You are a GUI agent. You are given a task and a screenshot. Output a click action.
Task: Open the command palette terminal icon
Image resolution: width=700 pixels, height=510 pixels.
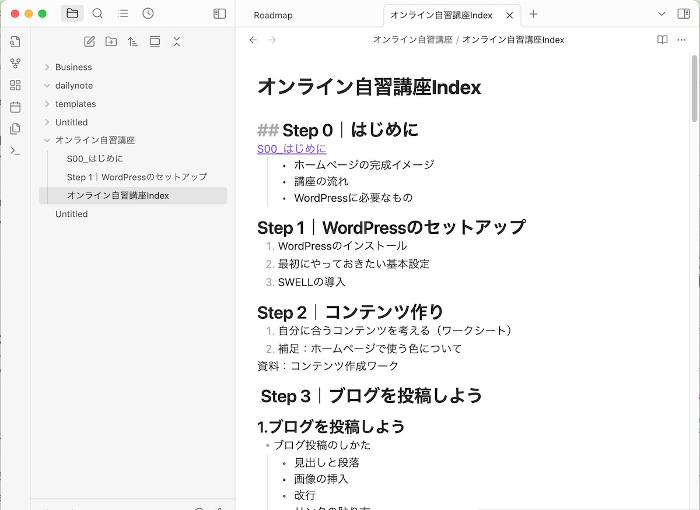click(x=15, y=151)
